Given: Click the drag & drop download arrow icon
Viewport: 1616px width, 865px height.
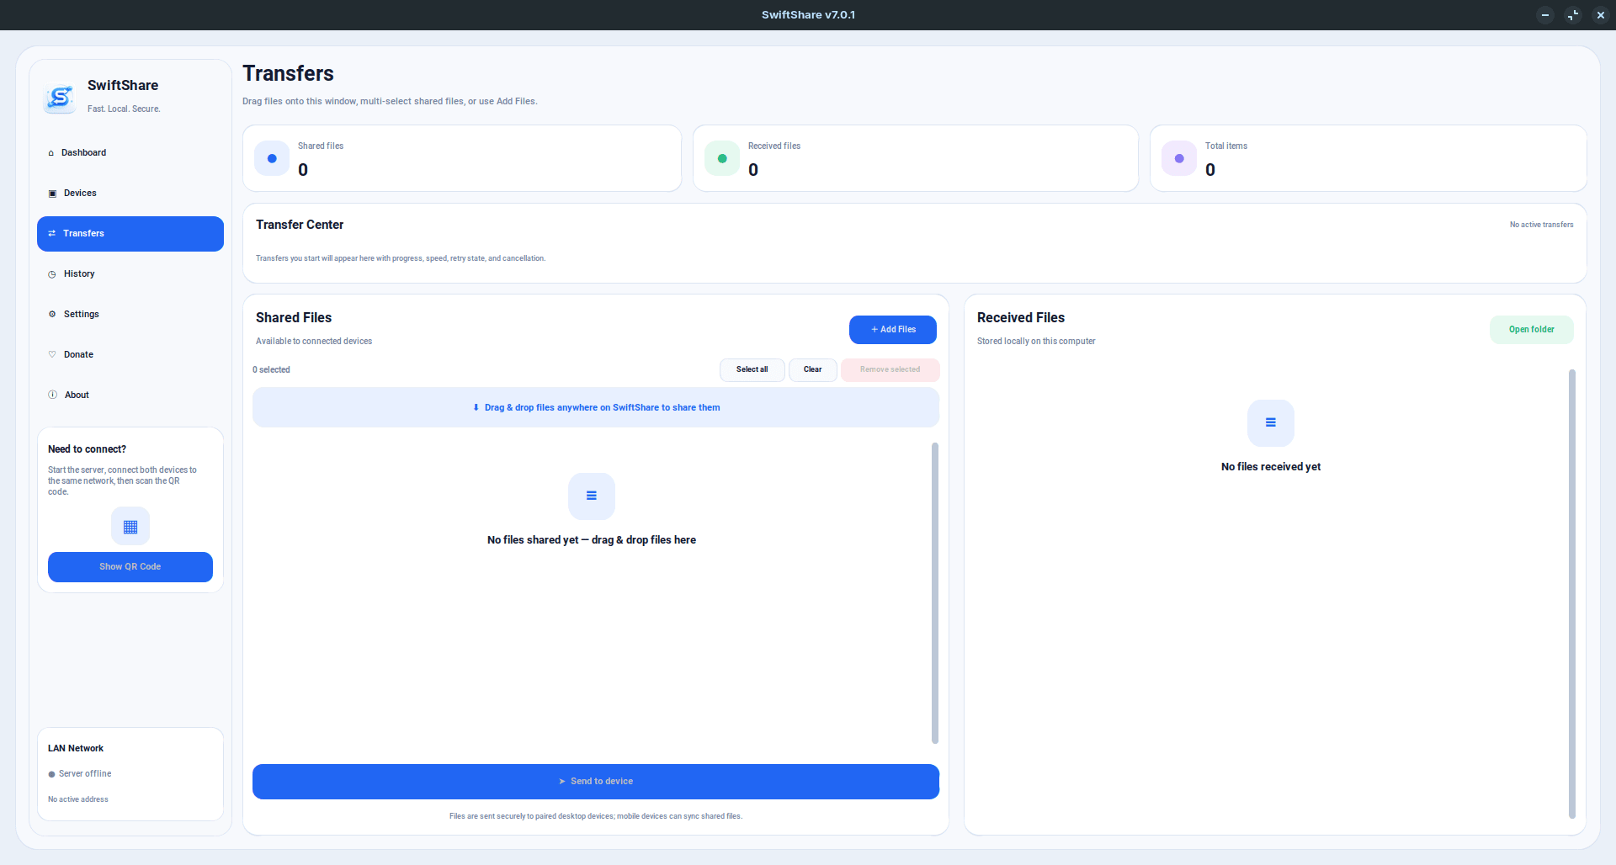Looking at the screenshot, I should click(x=476, y=408).
